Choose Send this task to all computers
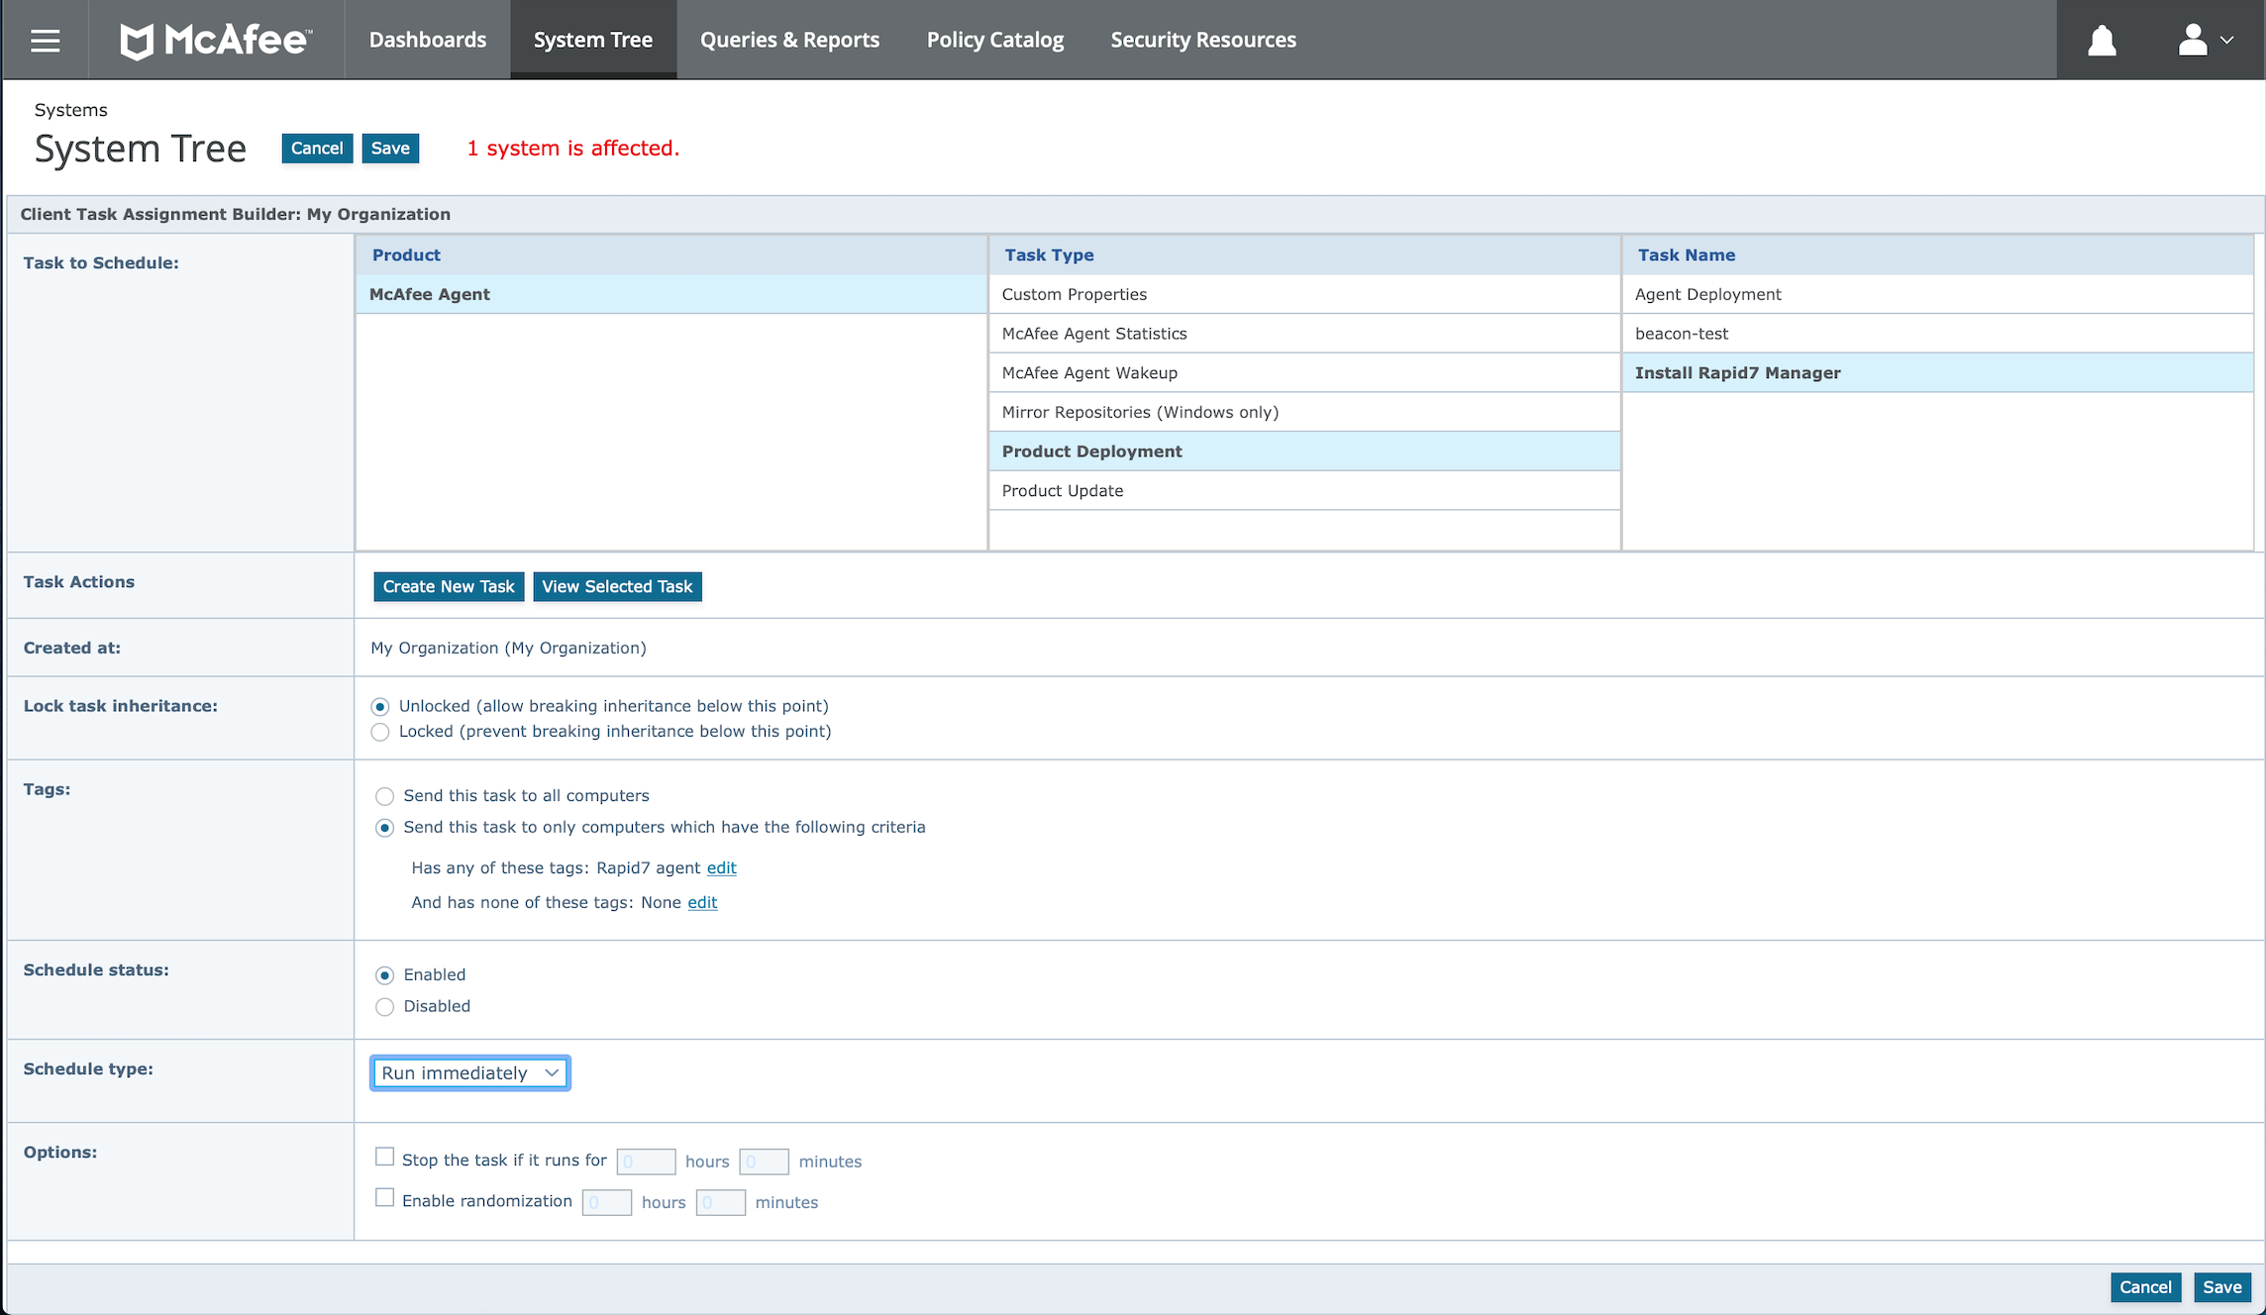Viewport: 2266px width, 1315px height. pos(385,797)
